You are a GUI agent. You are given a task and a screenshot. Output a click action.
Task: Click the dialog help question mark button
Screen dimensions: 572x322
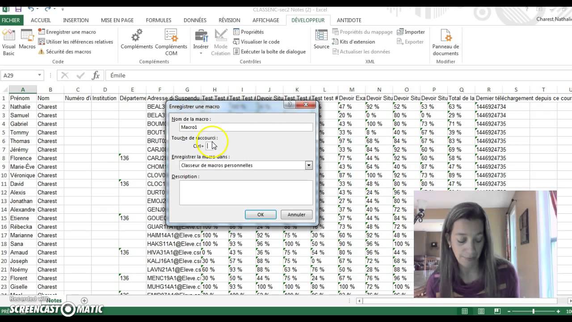pyautogui.click(x=290, y=105)
